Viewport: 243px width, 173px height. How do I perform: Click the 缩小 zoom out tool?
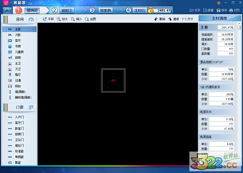pyautogui.click(x=76, y=19)
